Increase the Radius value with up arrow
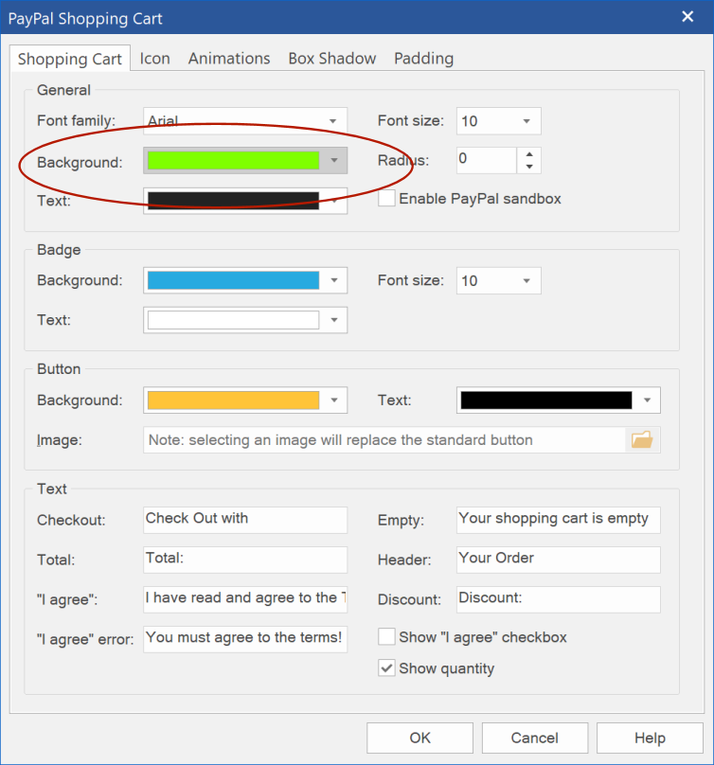The height and width of the screenshot is (765, 714). (x=529, y=154)
